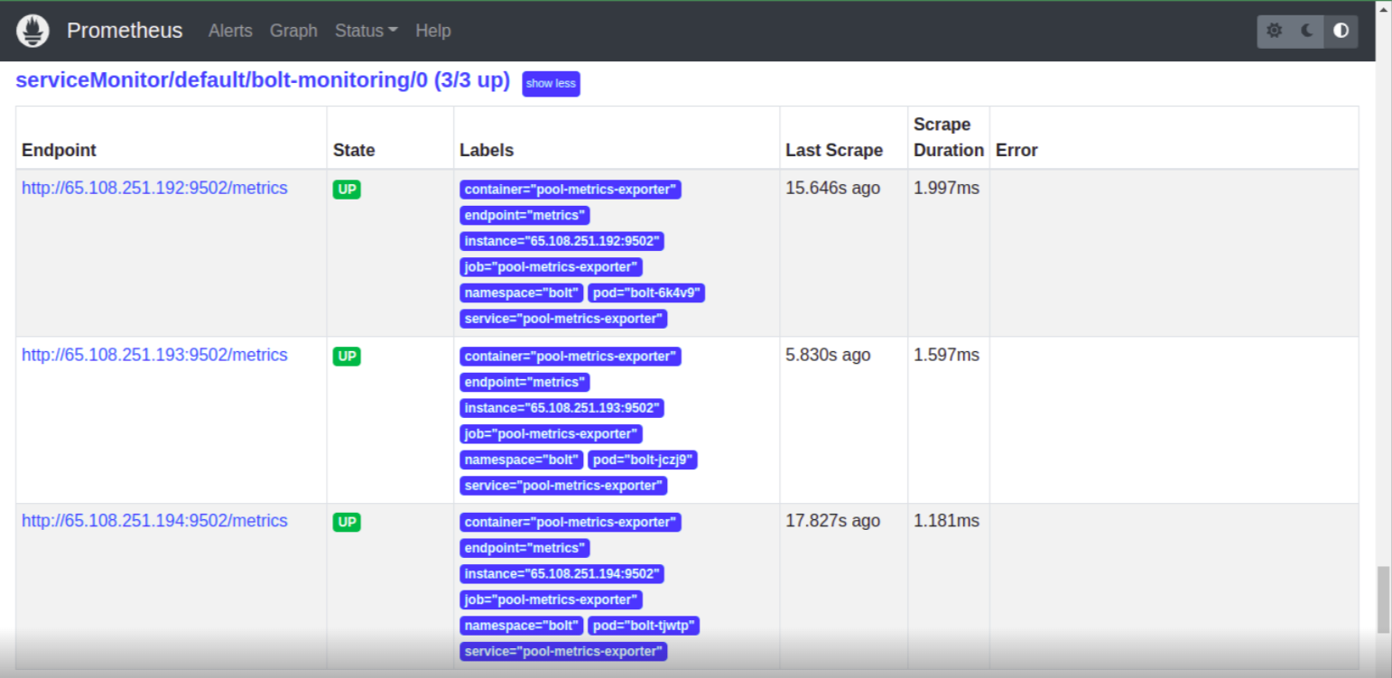Click scrape duration 1.997ms
The height and width of the screenshot is (678, 1392).
point(946,188)
